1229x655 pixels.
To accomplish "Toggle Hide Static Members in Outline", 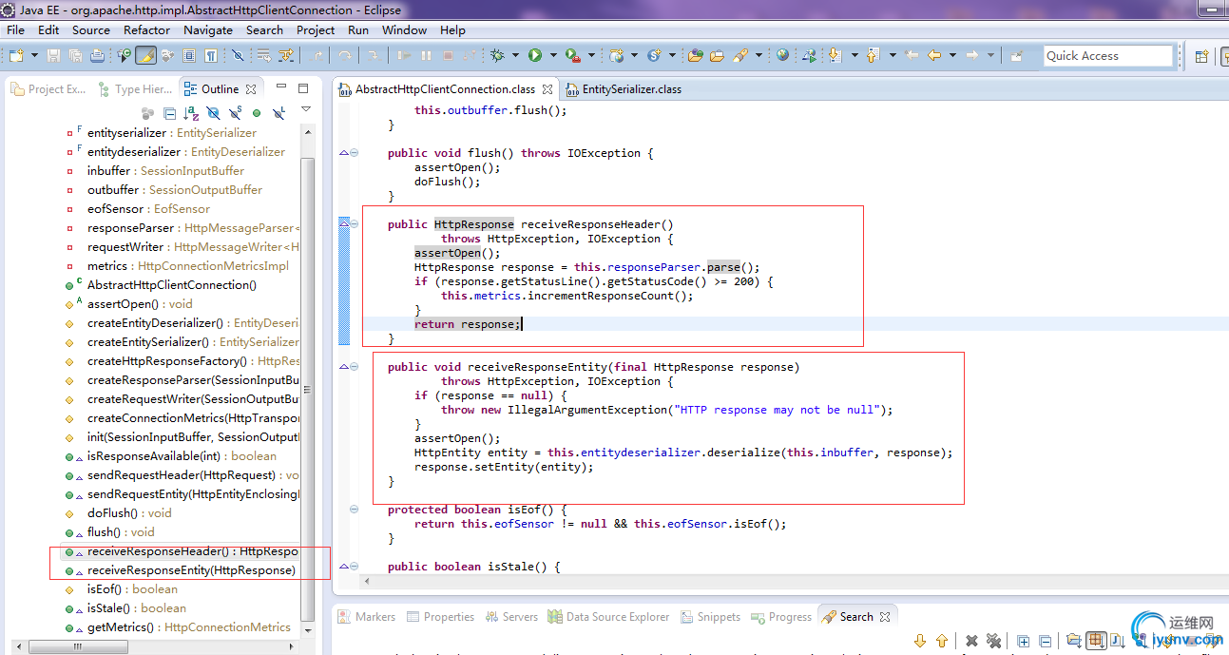I will (x=235, y=113).
